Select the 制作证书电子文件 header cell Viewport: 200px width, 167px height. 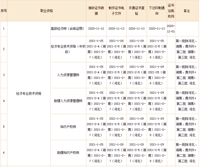click(x=116, y=11)
